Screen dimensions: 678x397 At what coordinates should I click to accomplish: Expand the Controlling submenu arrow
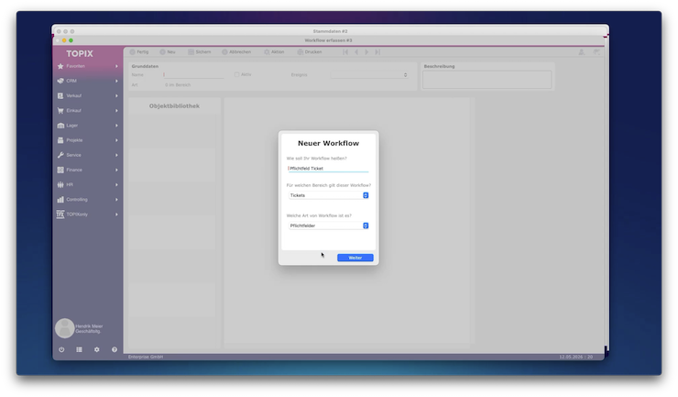tap(116, 200)
